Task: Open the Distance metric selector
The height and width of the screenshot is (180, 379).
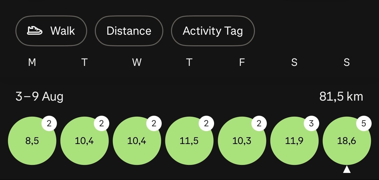Action: click(x=129, y=31)
